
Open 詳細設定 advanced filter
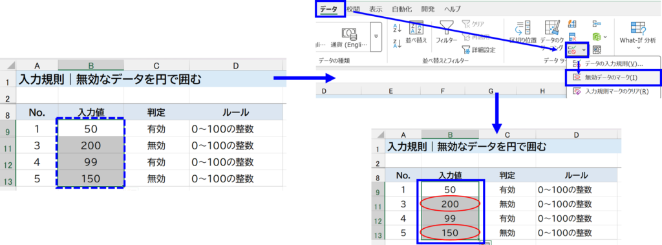coord(479,50)
